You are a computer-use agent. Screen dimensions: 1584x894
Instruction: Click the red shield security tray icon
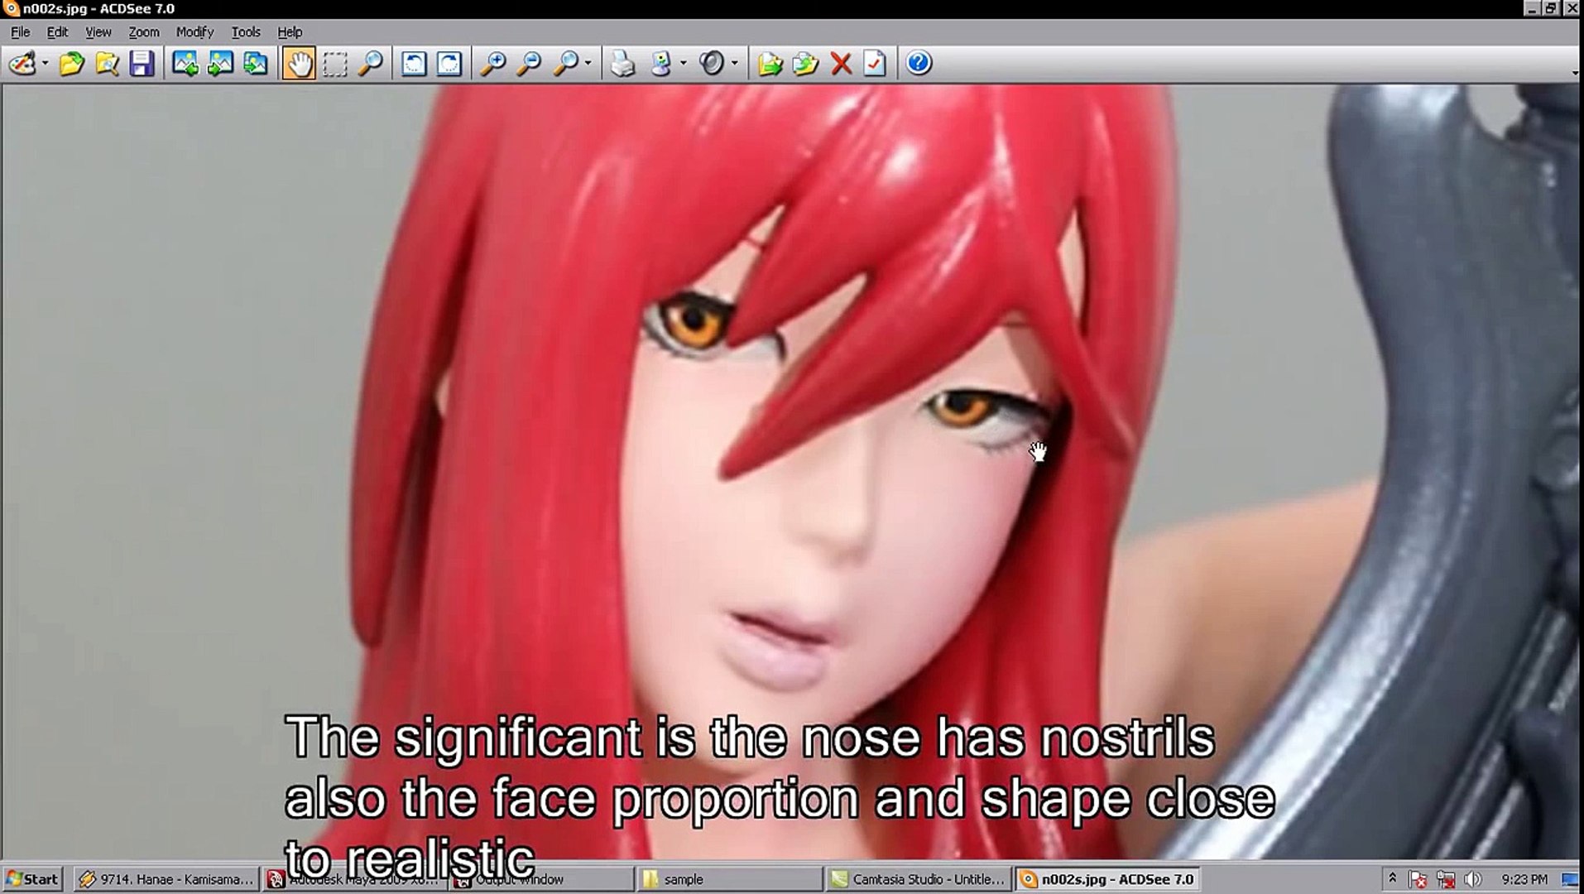(1418, 879)
